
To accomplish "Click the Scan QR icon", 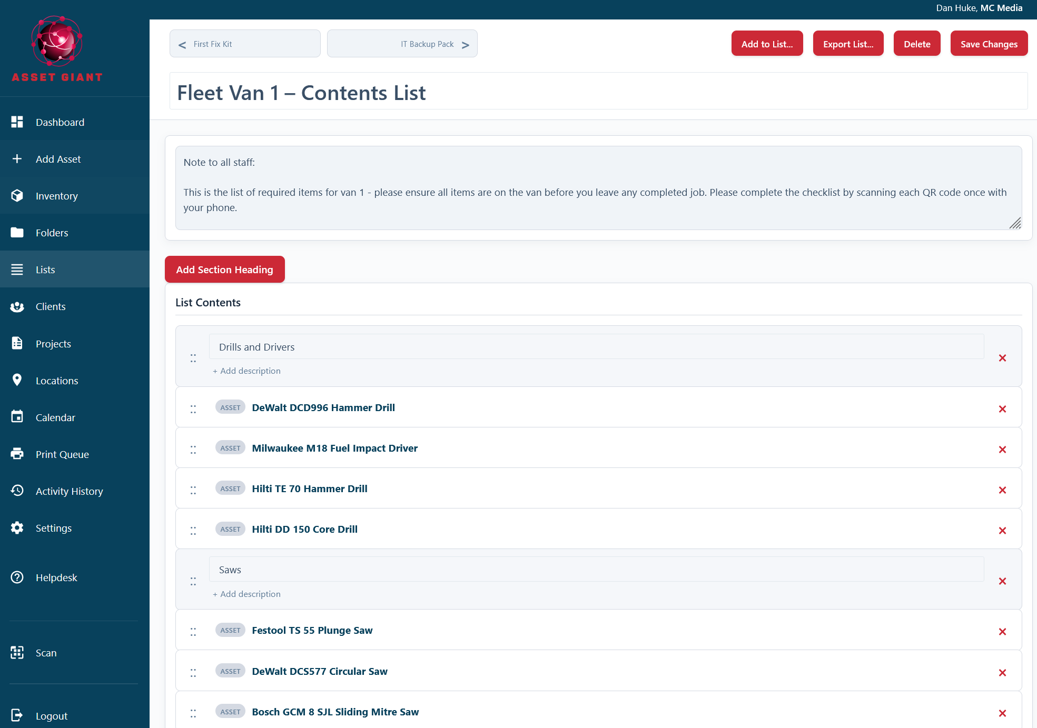I will pos(17,653).
